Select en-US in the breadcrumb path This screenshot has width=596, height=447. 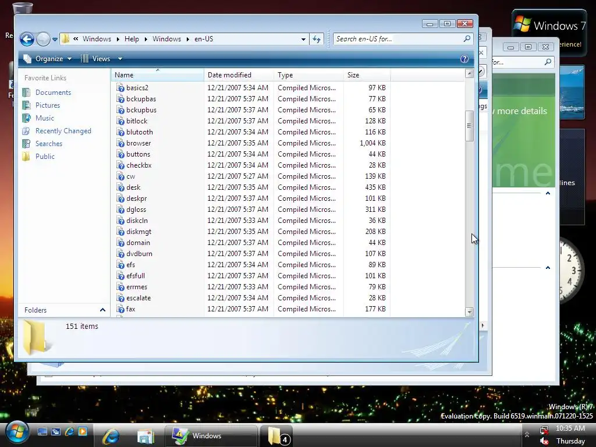(x=204, y=39)
